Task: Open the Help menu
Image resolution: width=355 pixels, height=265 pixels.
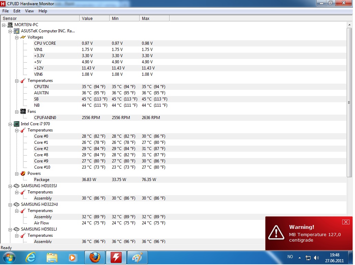Action: click(x=43, y=11)
